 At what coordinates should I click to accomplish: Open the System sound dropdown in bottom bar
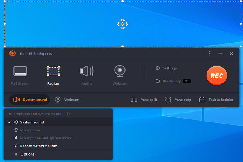click(30, 100)
